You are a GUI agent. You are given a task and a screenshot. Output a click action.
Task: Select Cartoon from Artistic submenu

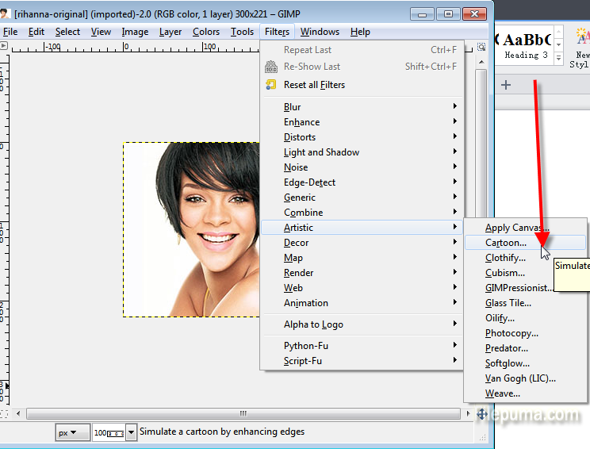[505, 243]
